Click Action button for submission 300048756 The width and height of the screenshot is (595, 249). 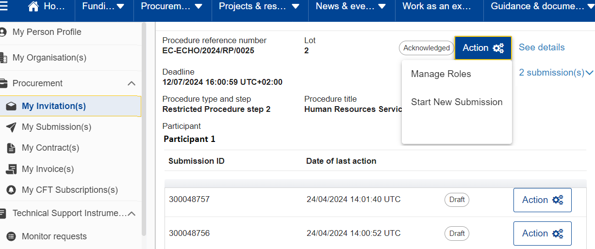pyautogui.click(x=542, y=233)
